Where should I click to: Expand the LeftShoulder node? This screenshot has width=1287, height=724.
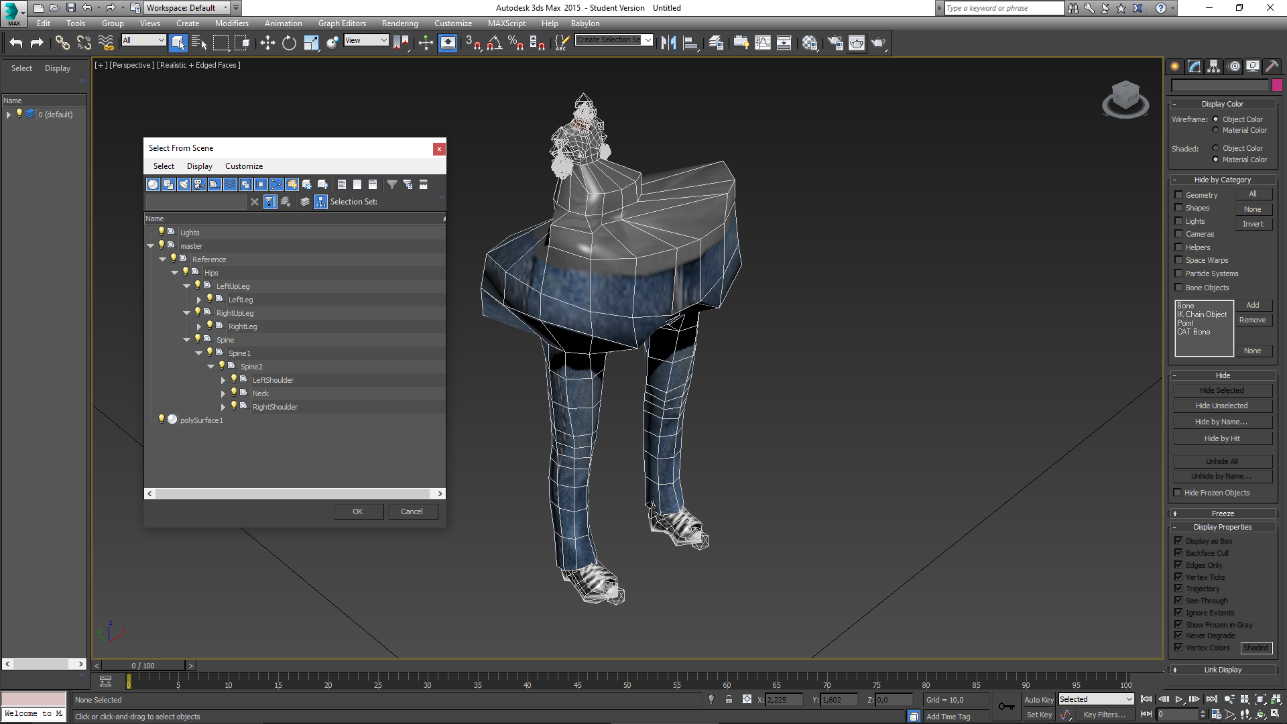tap(223, 380)
